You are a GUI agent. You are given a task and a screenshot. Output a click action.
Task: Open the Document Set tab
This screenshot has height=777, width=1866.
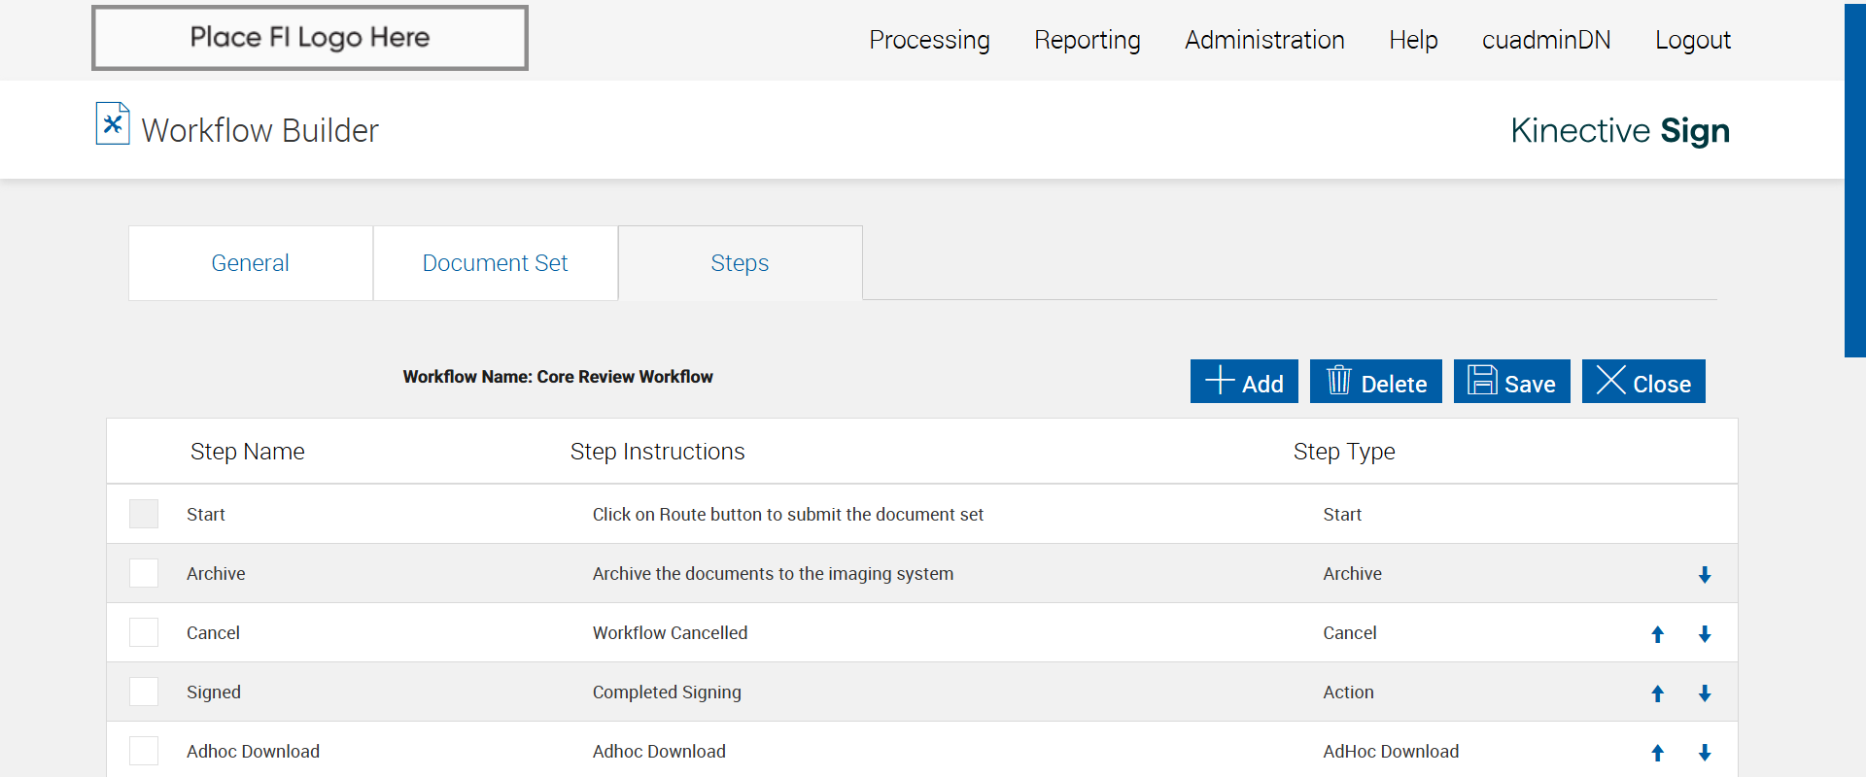495,263
